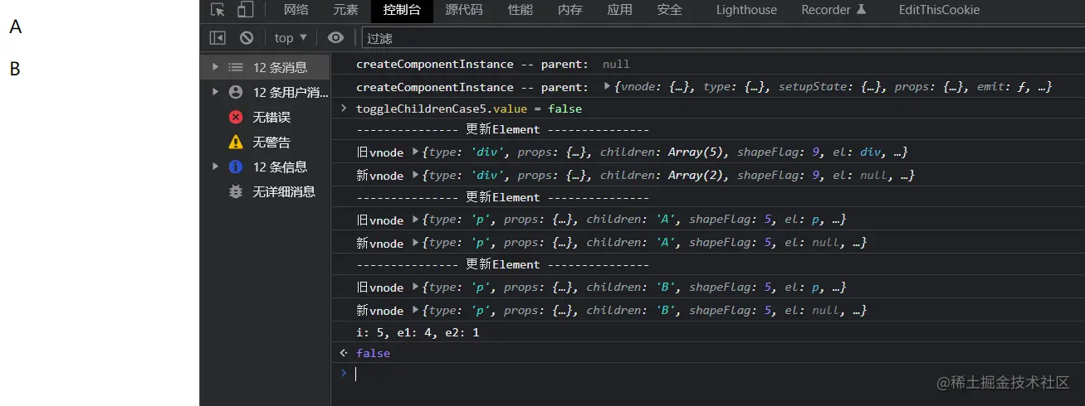
Task: Clear the console with the ban icon
Action: (x=247, y=37)
